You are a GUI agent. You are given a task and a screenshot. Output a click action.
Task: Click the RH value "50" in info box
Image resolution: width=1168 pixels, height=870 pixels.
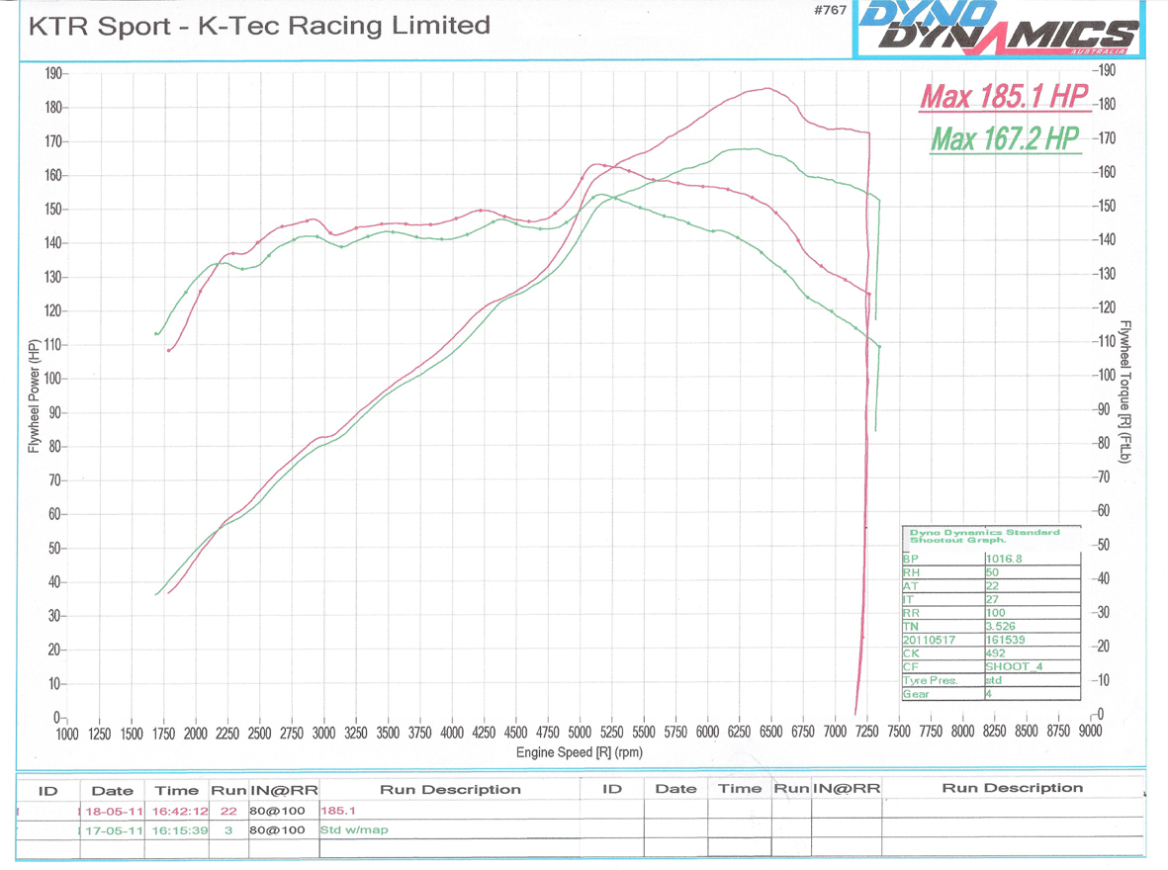pos(992,572)
